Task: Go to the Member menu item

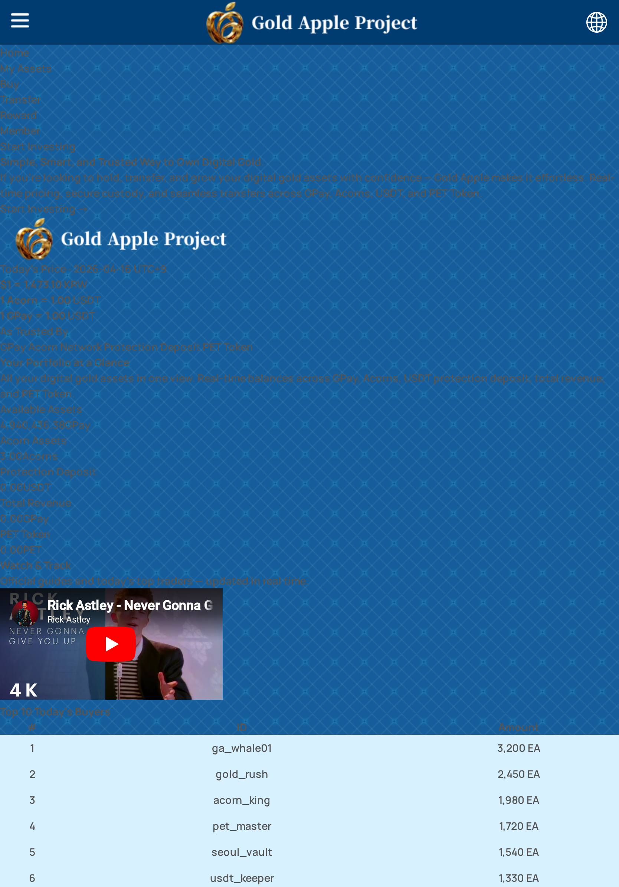Action: click(x=20, y=131)
